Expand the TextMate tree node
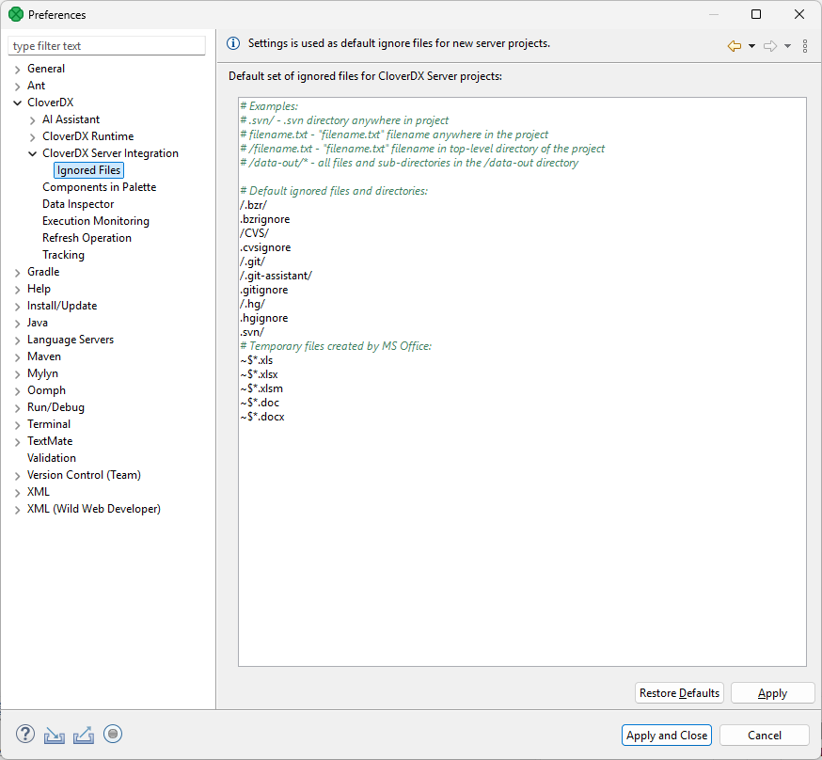The image size is (822, 760). click(17, 442)
